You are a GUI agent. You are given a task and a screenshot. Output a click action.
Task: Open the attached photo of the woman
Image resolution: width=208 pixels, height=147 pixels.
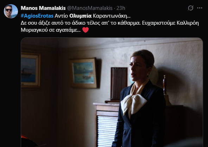pos(112,92)
